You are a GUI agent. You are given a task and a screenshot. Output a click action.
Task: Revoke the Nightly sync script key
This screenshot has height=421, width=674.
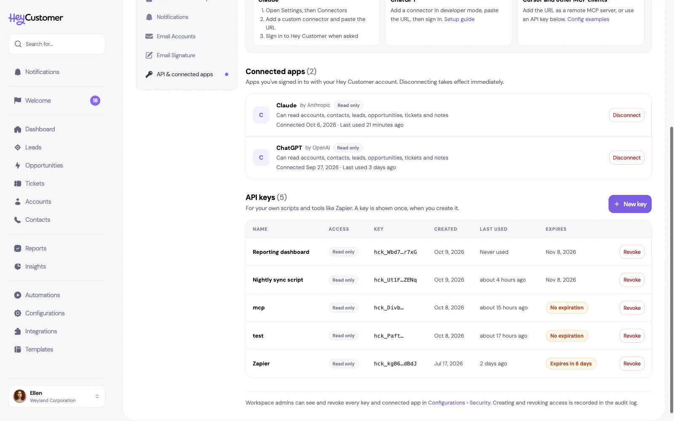[632, 280]
